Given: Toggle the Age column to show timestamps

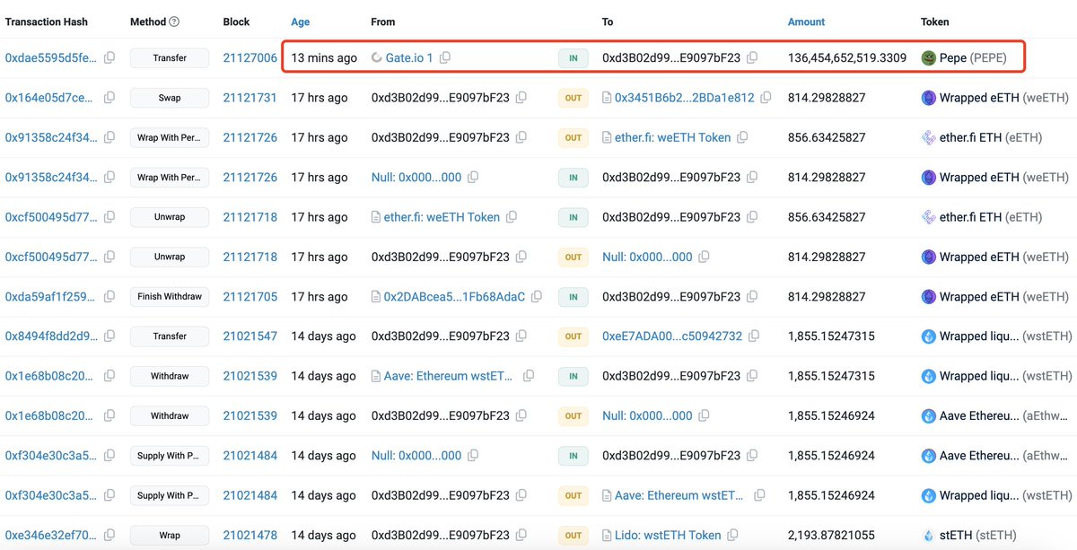Looking at the screenshot, I should [299, 22].
